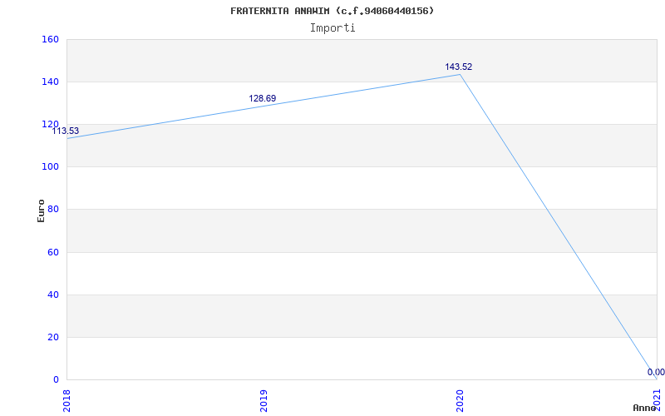
Task: Select the 100 y-axis tick label
Action: pos(50,166)
